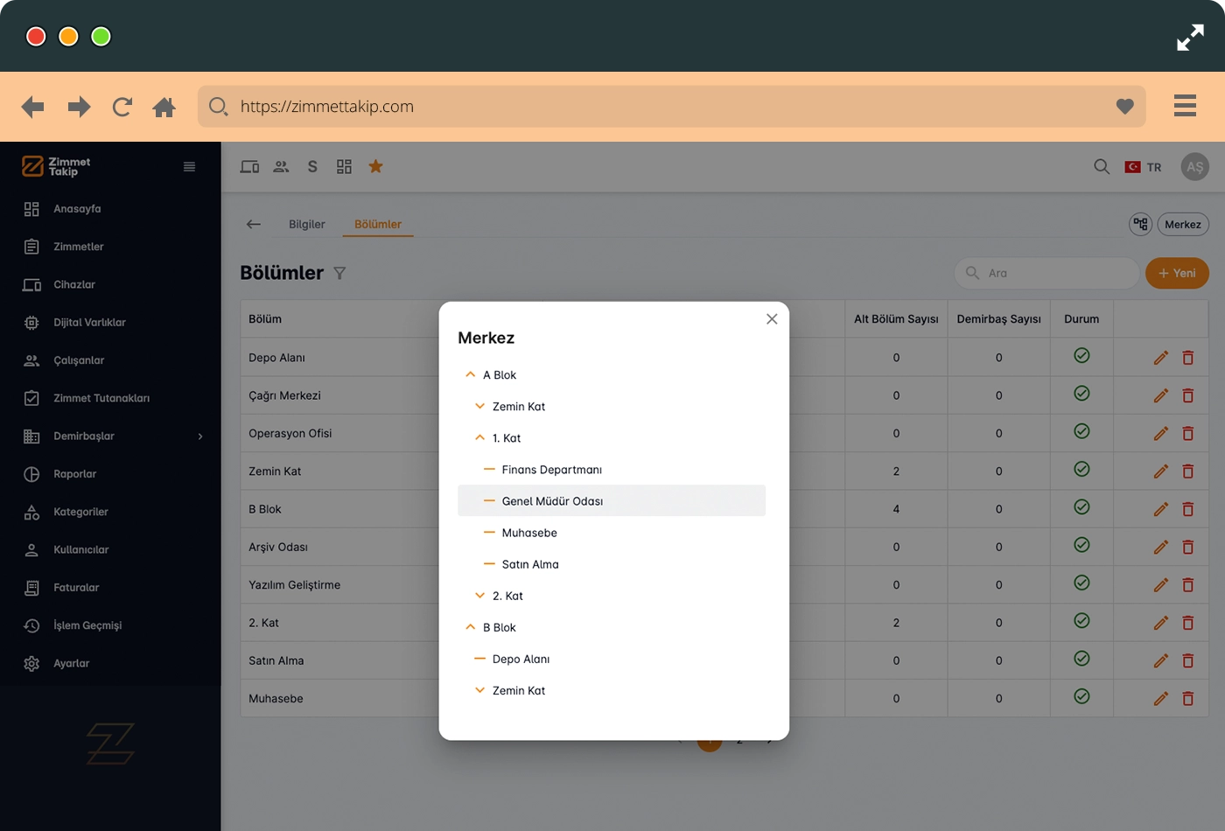Open Kullanıcılar in the sidebar
This screenshot has width=1225, height=831.
click(80, 549)
